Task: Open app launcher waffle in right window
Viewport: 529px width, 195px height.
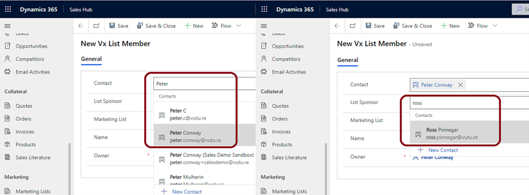Action: point(264,9)
